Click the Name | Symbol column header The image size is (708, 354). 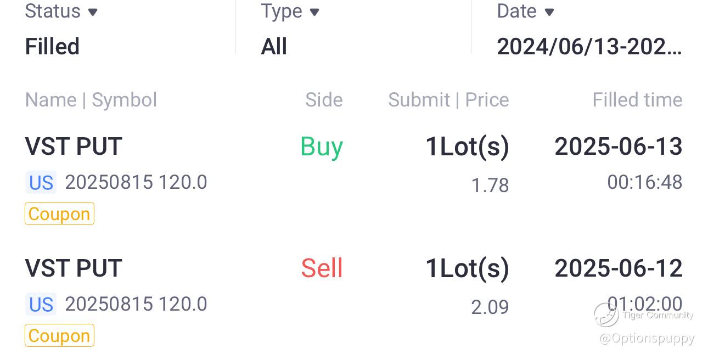point(91,100)
